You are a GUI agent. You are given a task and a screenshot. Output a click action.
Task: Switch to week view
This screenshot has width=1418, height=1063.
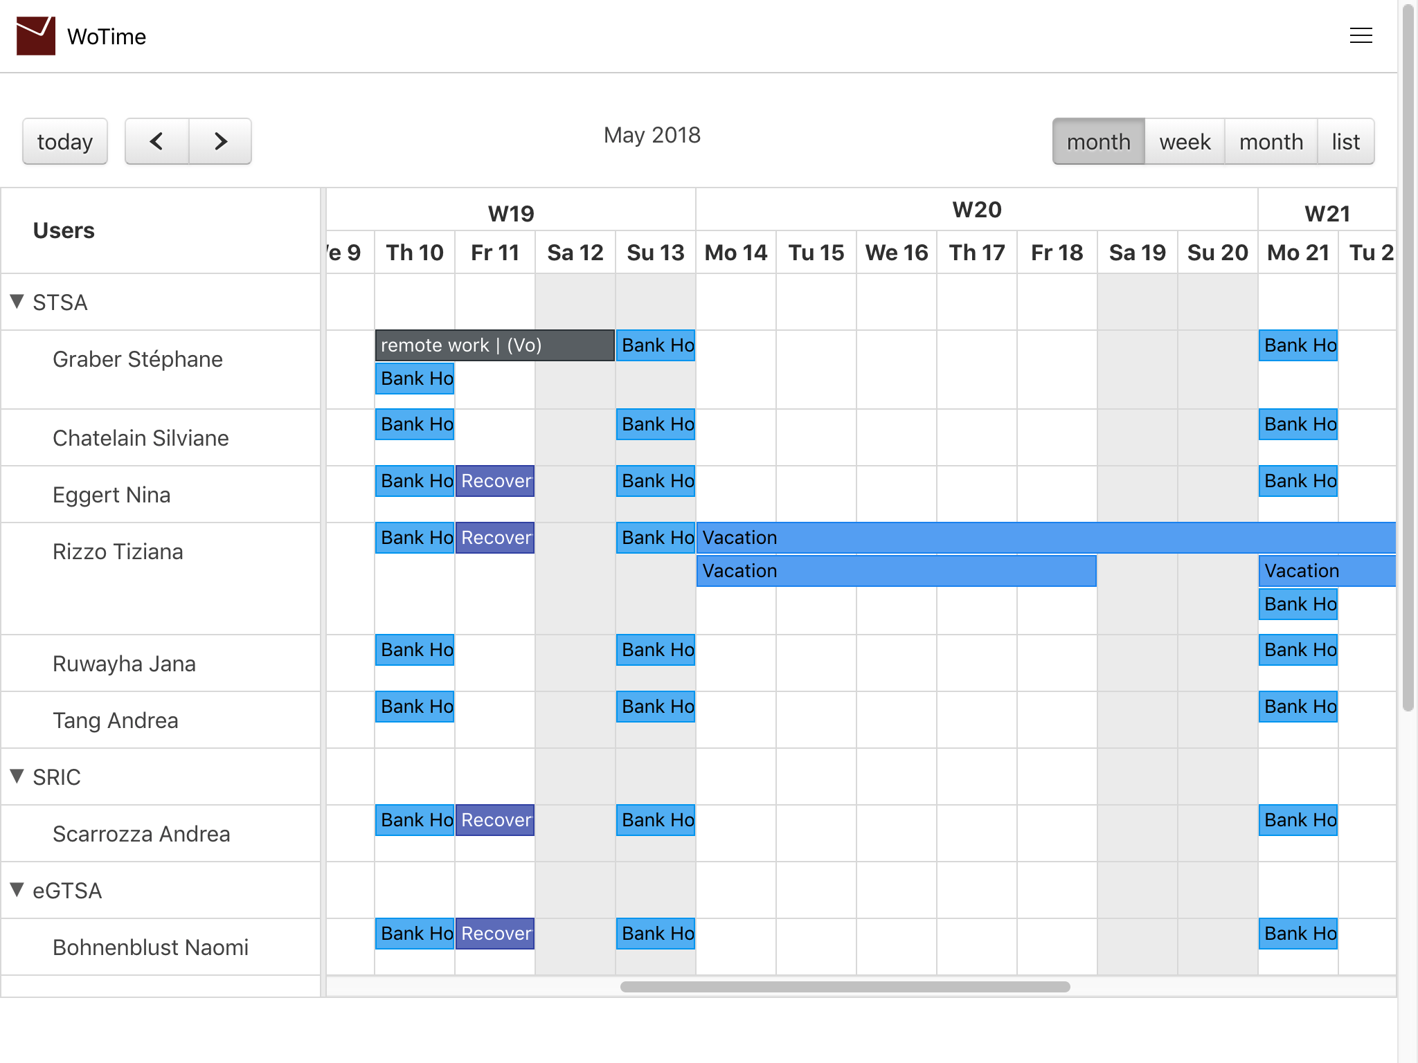click(x=1185, y=141)
